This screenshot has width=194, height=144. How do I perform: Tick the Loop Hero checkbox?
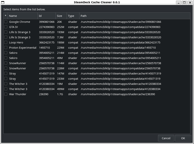coord(6,42)
